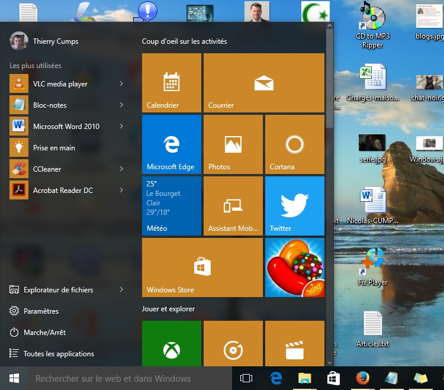Image resolution: width=444 pixels, height=390 pixels.
Task: Open CD to MP3 Ripper desktop shortcut
Action: click(372, 26)
